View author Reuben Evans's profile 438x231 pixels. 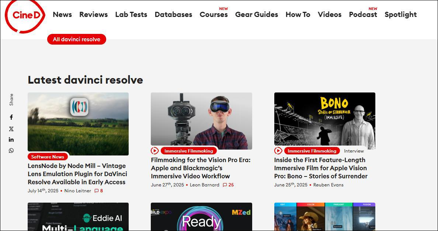(x=328, y=185)
